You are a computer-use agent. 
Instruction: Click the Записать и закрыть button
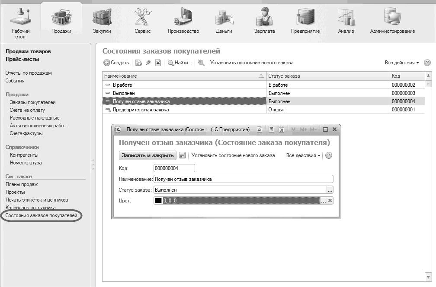(x=147, y=155)
